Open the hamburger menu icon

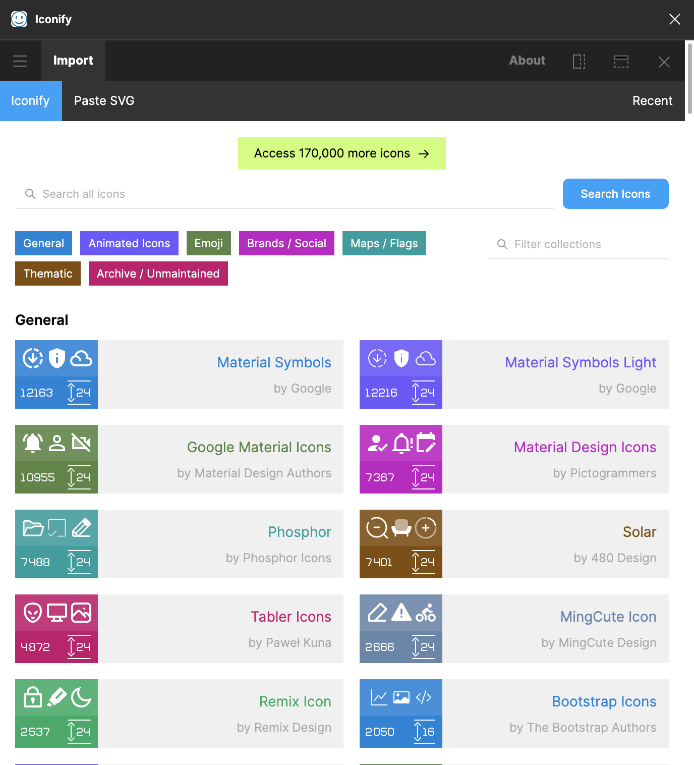tap(20, 61)
